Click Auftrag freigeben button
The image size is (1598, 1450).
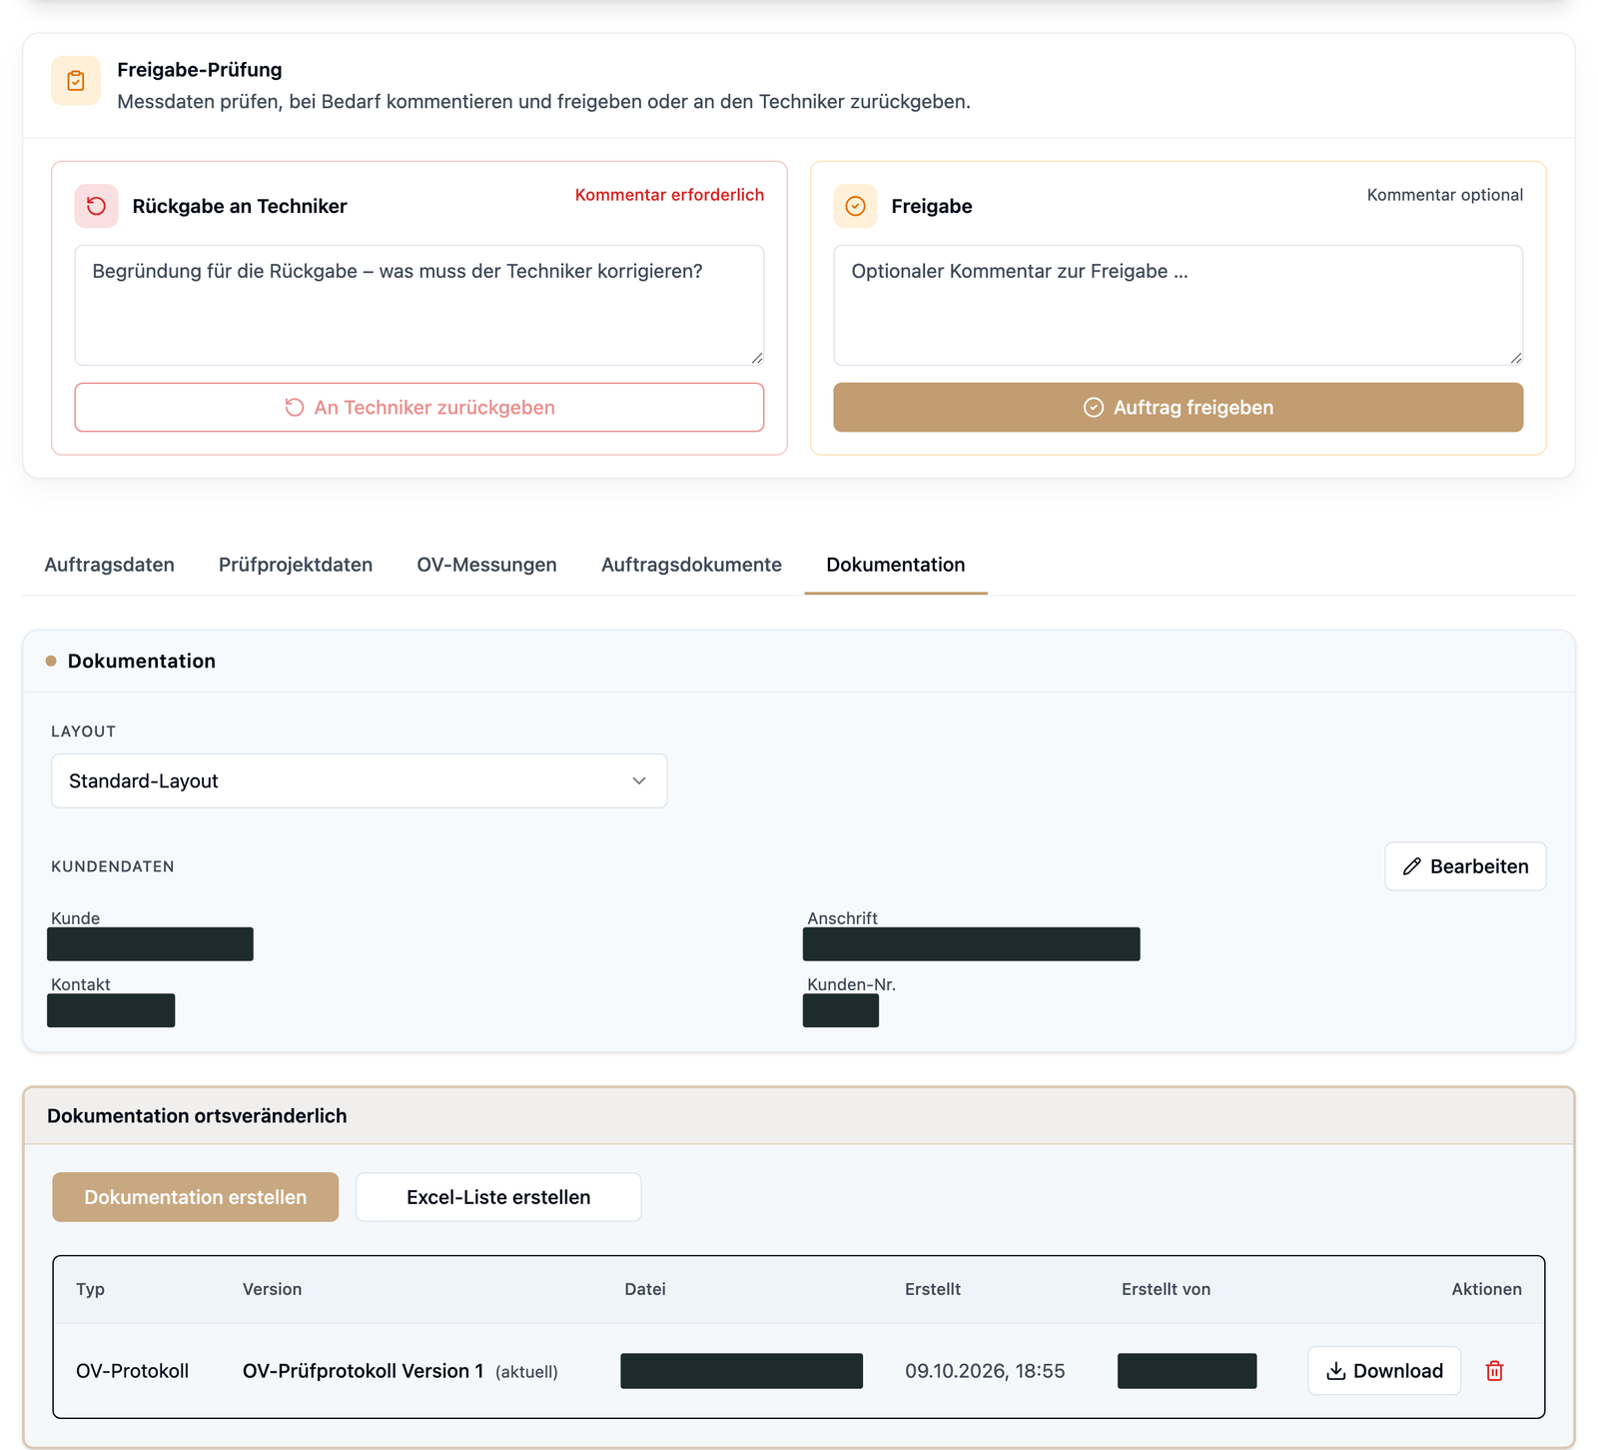[x=1179, y=408]
